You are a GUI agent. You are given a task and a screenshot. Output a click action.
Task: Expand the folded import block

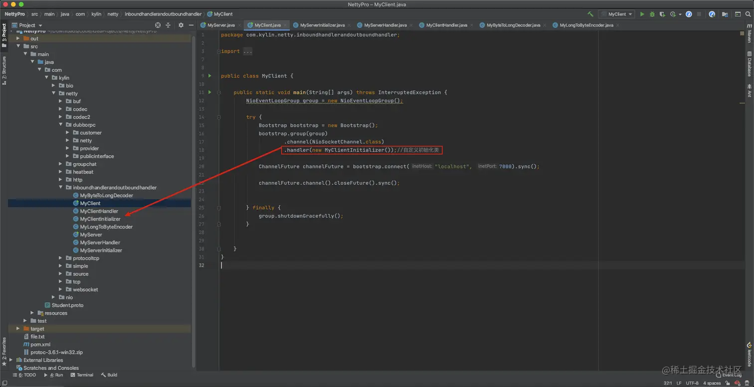tap(218, 51)
